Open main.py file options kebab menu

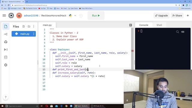click(34, 34)
